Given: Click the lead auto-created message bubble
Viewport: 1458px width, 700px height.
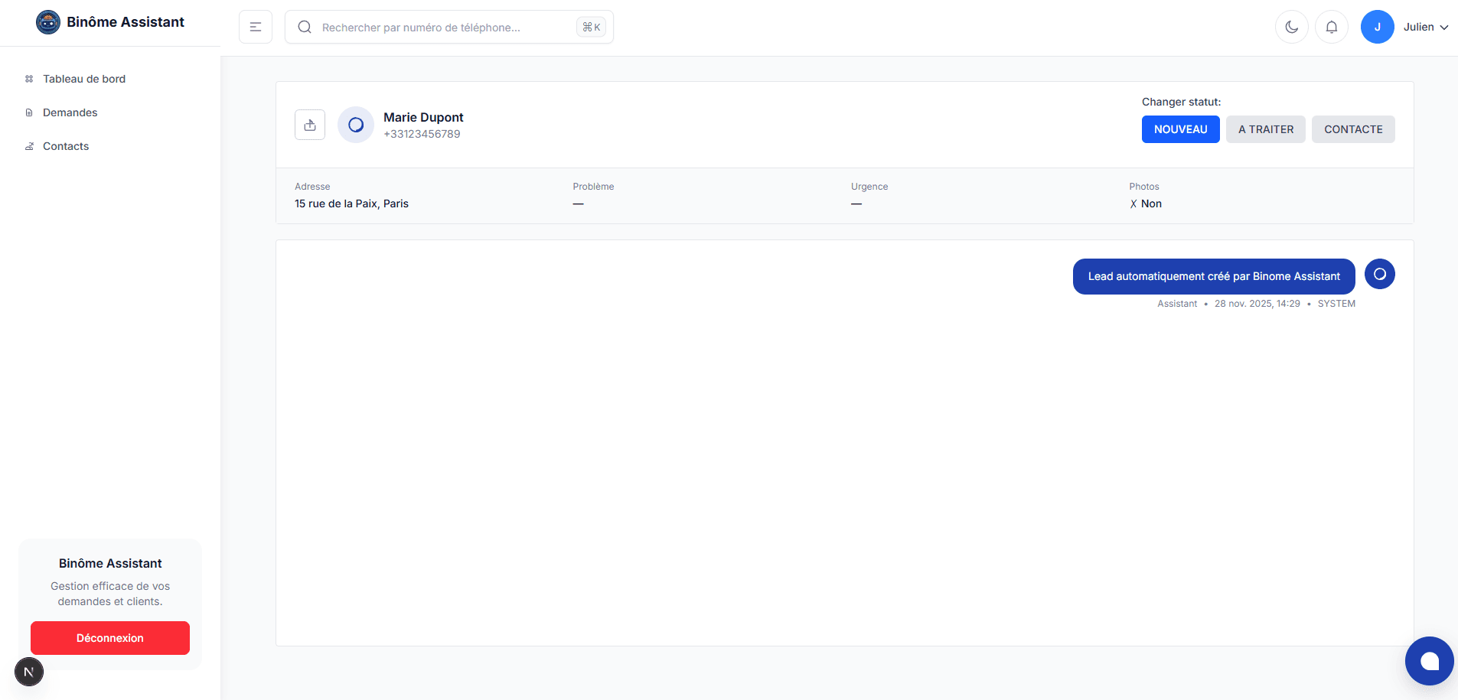Looking at the screenshot, I should click(x=1213, y=276).
